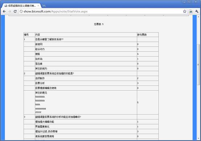Open a new tab with plus button
The image size is (201, 141).
44,6
